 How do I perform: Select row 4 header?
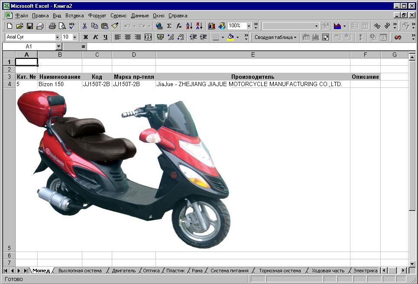point(10,84)
